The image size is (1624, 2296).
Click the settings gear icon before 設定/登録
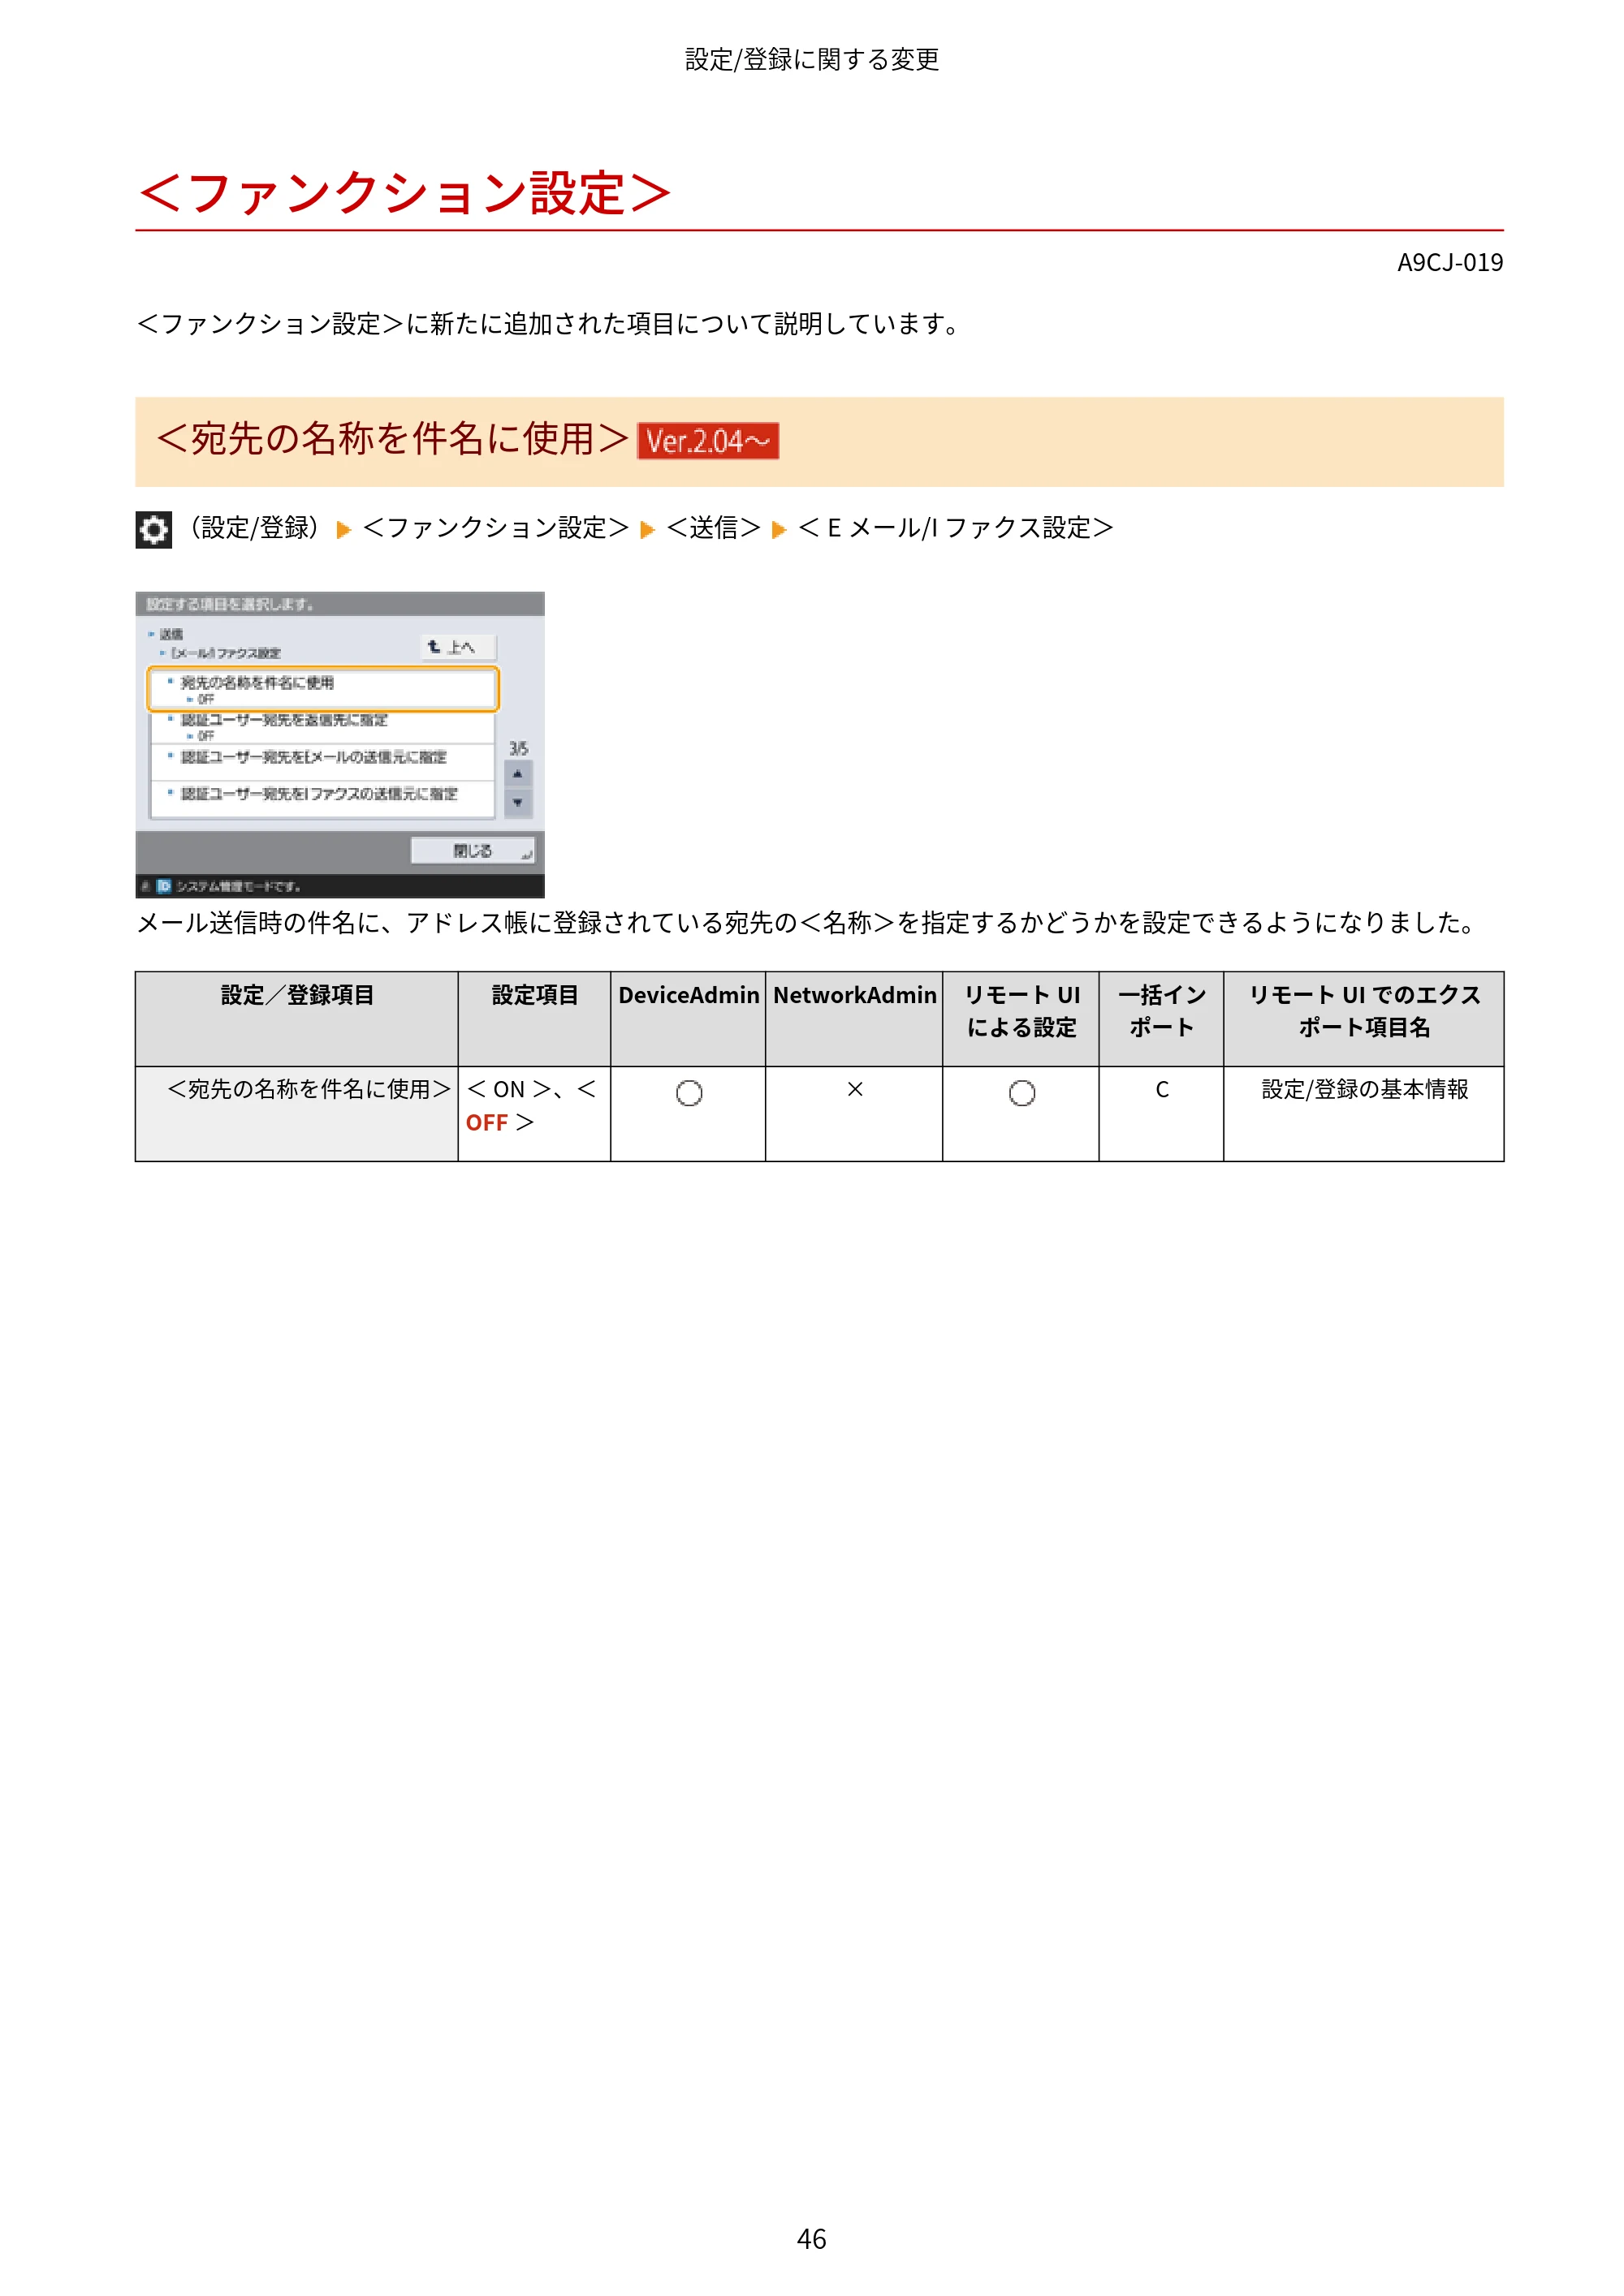(153, 529)
